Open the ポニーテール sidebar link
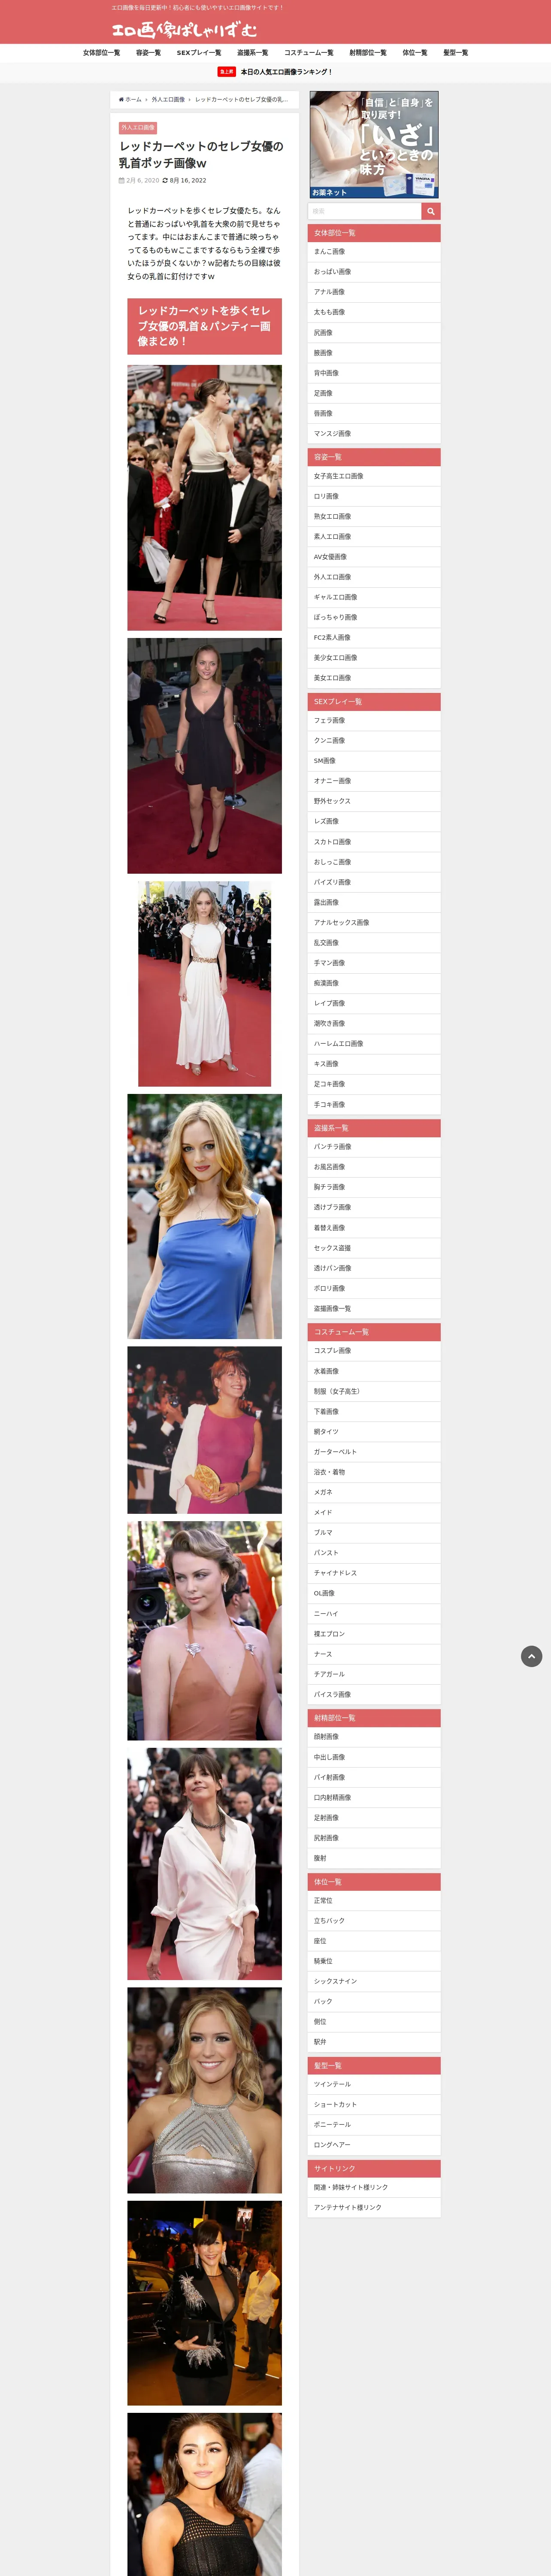Viewport: 551px width, 2576px height. click(x=374, y=2124)
